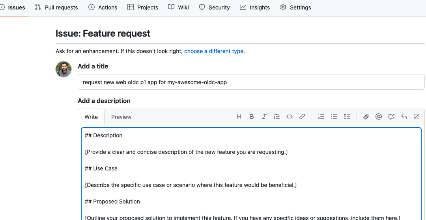Viewport: 426px width, 220px height.
Task: Insert a quote block
Action: 277,117
